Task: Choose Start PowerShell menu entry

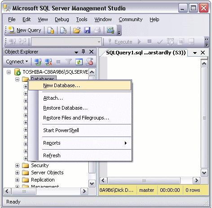Action: coord(79,130)
